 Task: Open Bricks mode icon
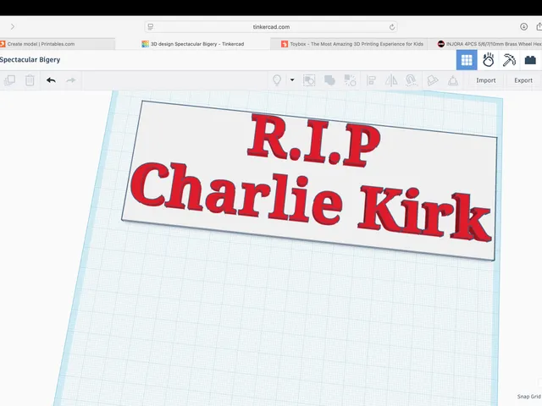pos(530,60)
